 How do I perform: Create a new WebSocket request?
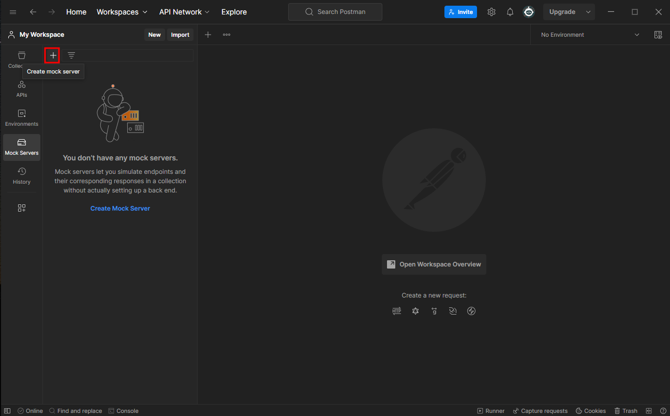453,311
